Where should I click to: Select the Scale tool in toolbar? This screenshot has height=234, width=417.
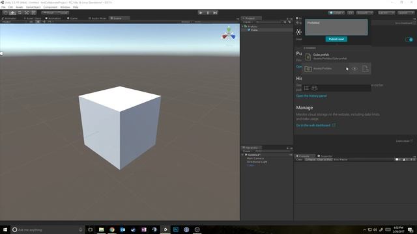coord(27,12)
